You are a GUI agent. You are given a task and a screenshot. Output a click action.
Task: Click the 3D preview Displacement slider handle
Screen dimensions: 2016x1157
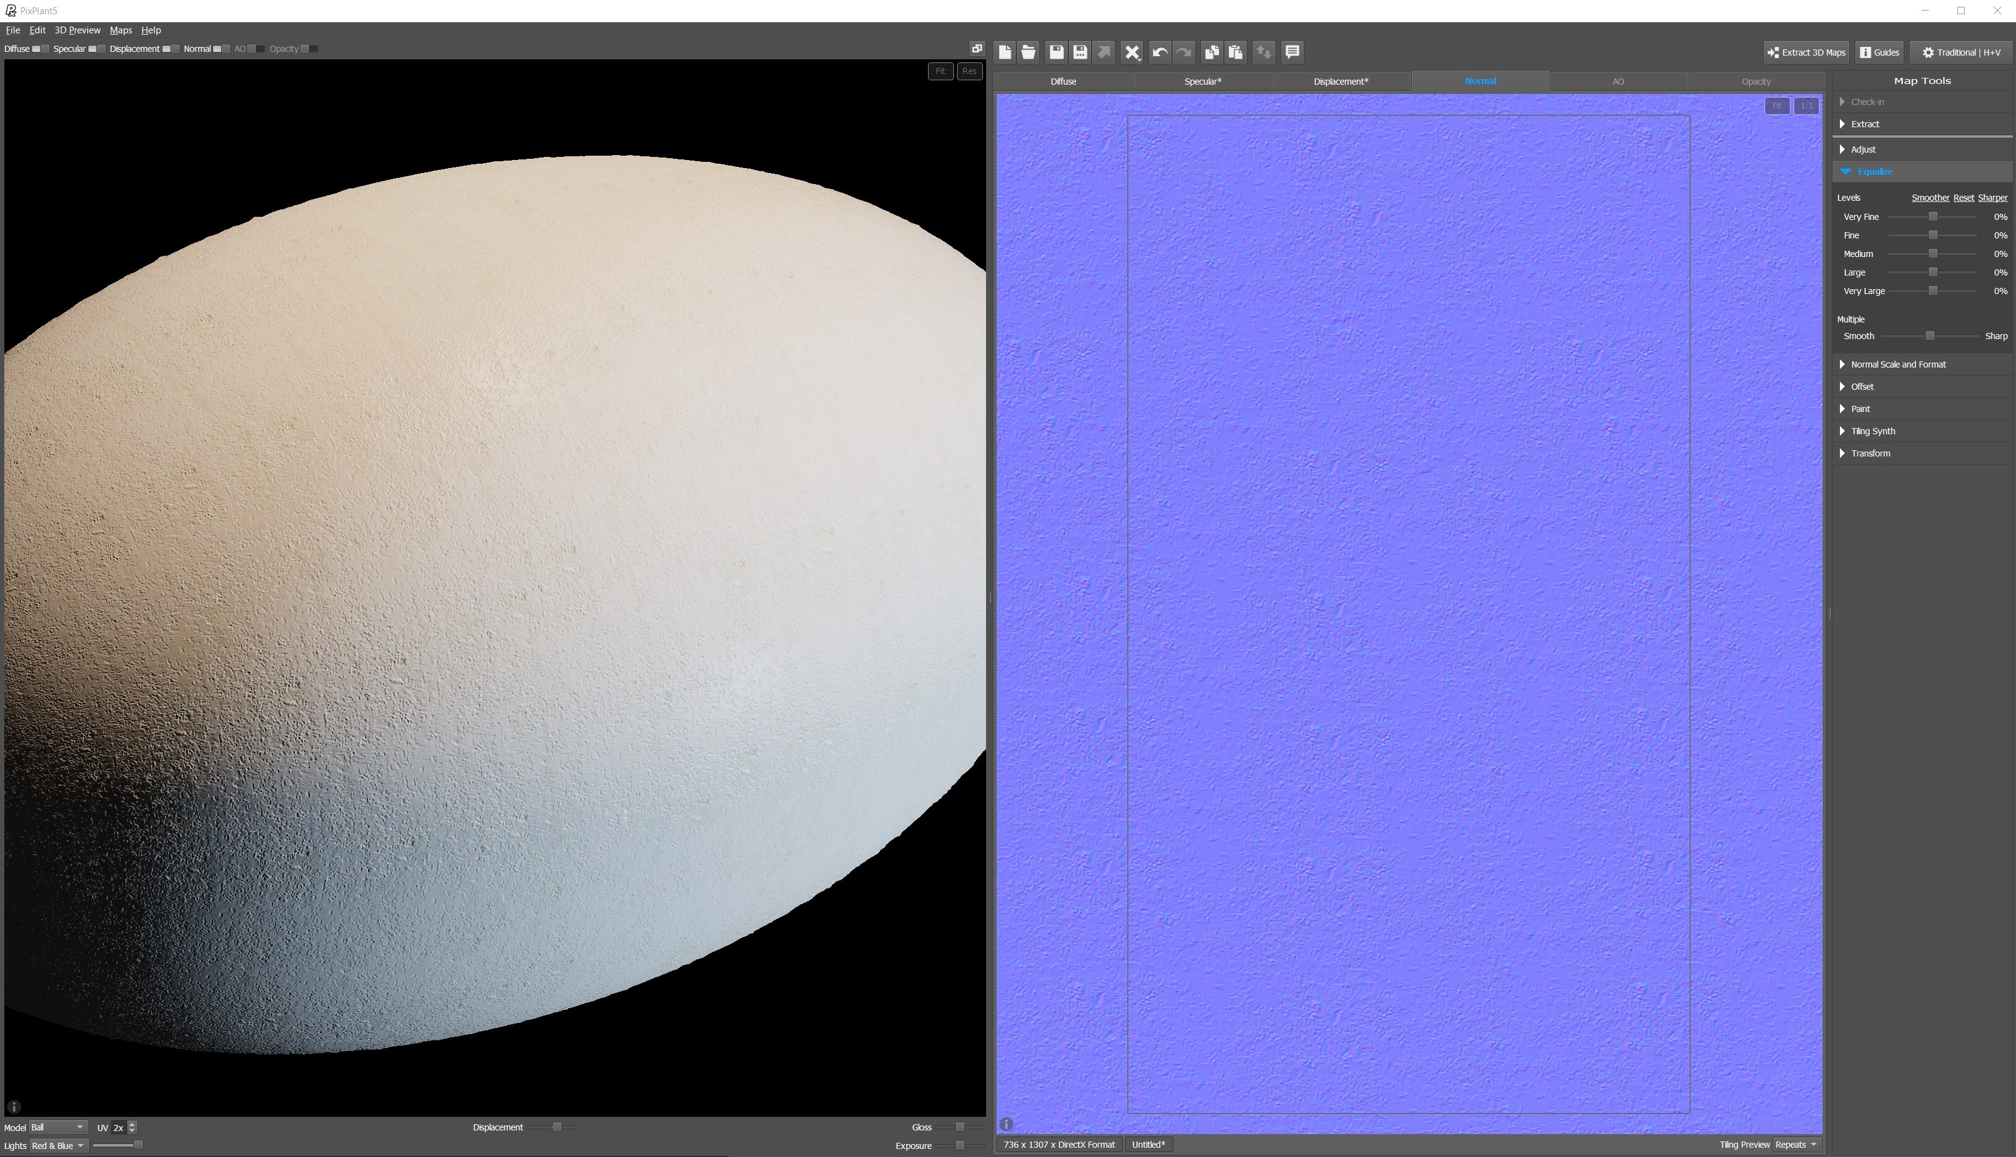click(557, 1127)
